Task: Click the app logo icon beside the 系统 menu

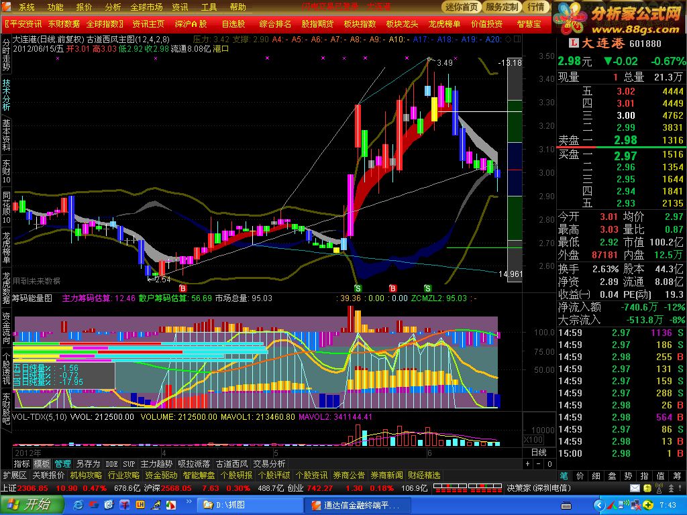Action: [x=7, y=7]
